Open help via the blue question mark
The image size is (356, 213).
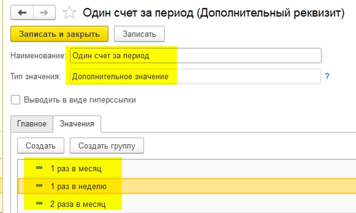[327, 76]
